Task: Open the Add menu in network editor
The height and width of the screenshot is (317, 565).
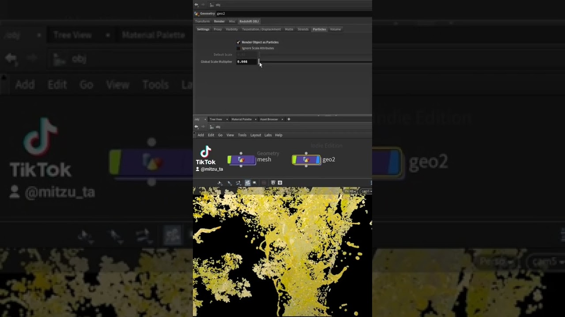Action: [x=201, y=135]
